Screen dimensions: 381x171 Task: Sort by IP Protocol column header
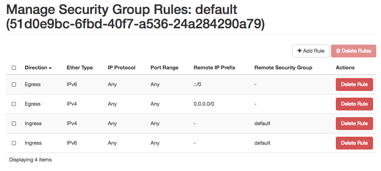pos(121,68)
